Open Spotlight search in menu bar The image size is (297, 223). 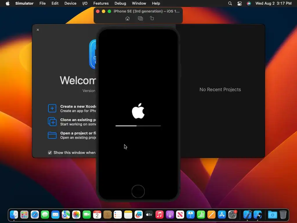tap(230, 3)
